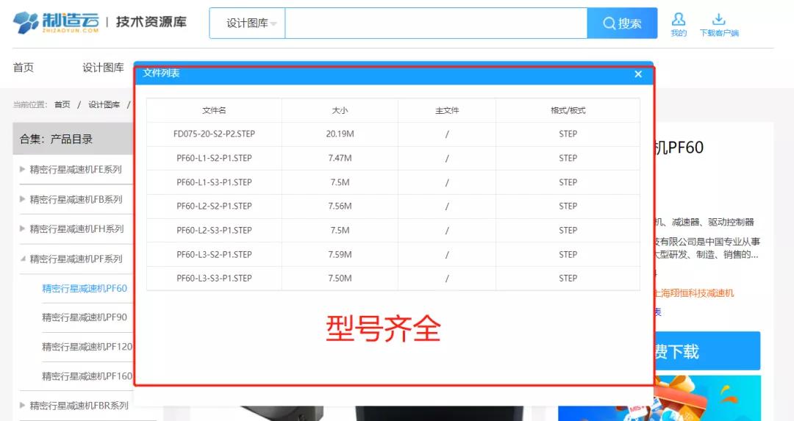Click the 文件名 column header
Screen dimensions: 794x421
[x=214, y=110]
